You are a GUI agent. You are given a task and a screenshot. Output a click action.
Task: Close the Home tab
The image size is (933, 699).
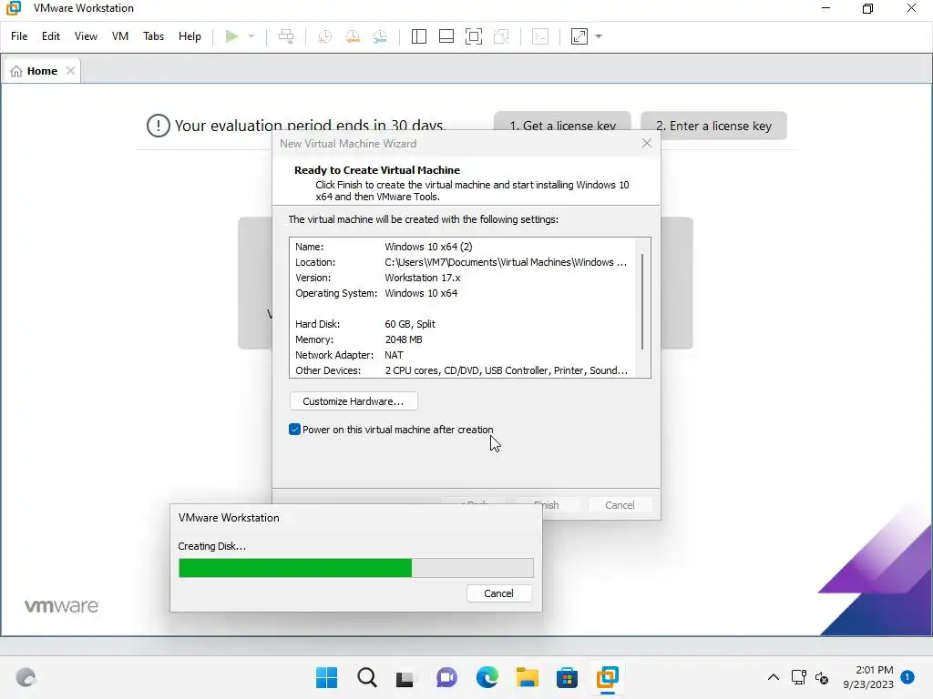click(x=70, y=71)
